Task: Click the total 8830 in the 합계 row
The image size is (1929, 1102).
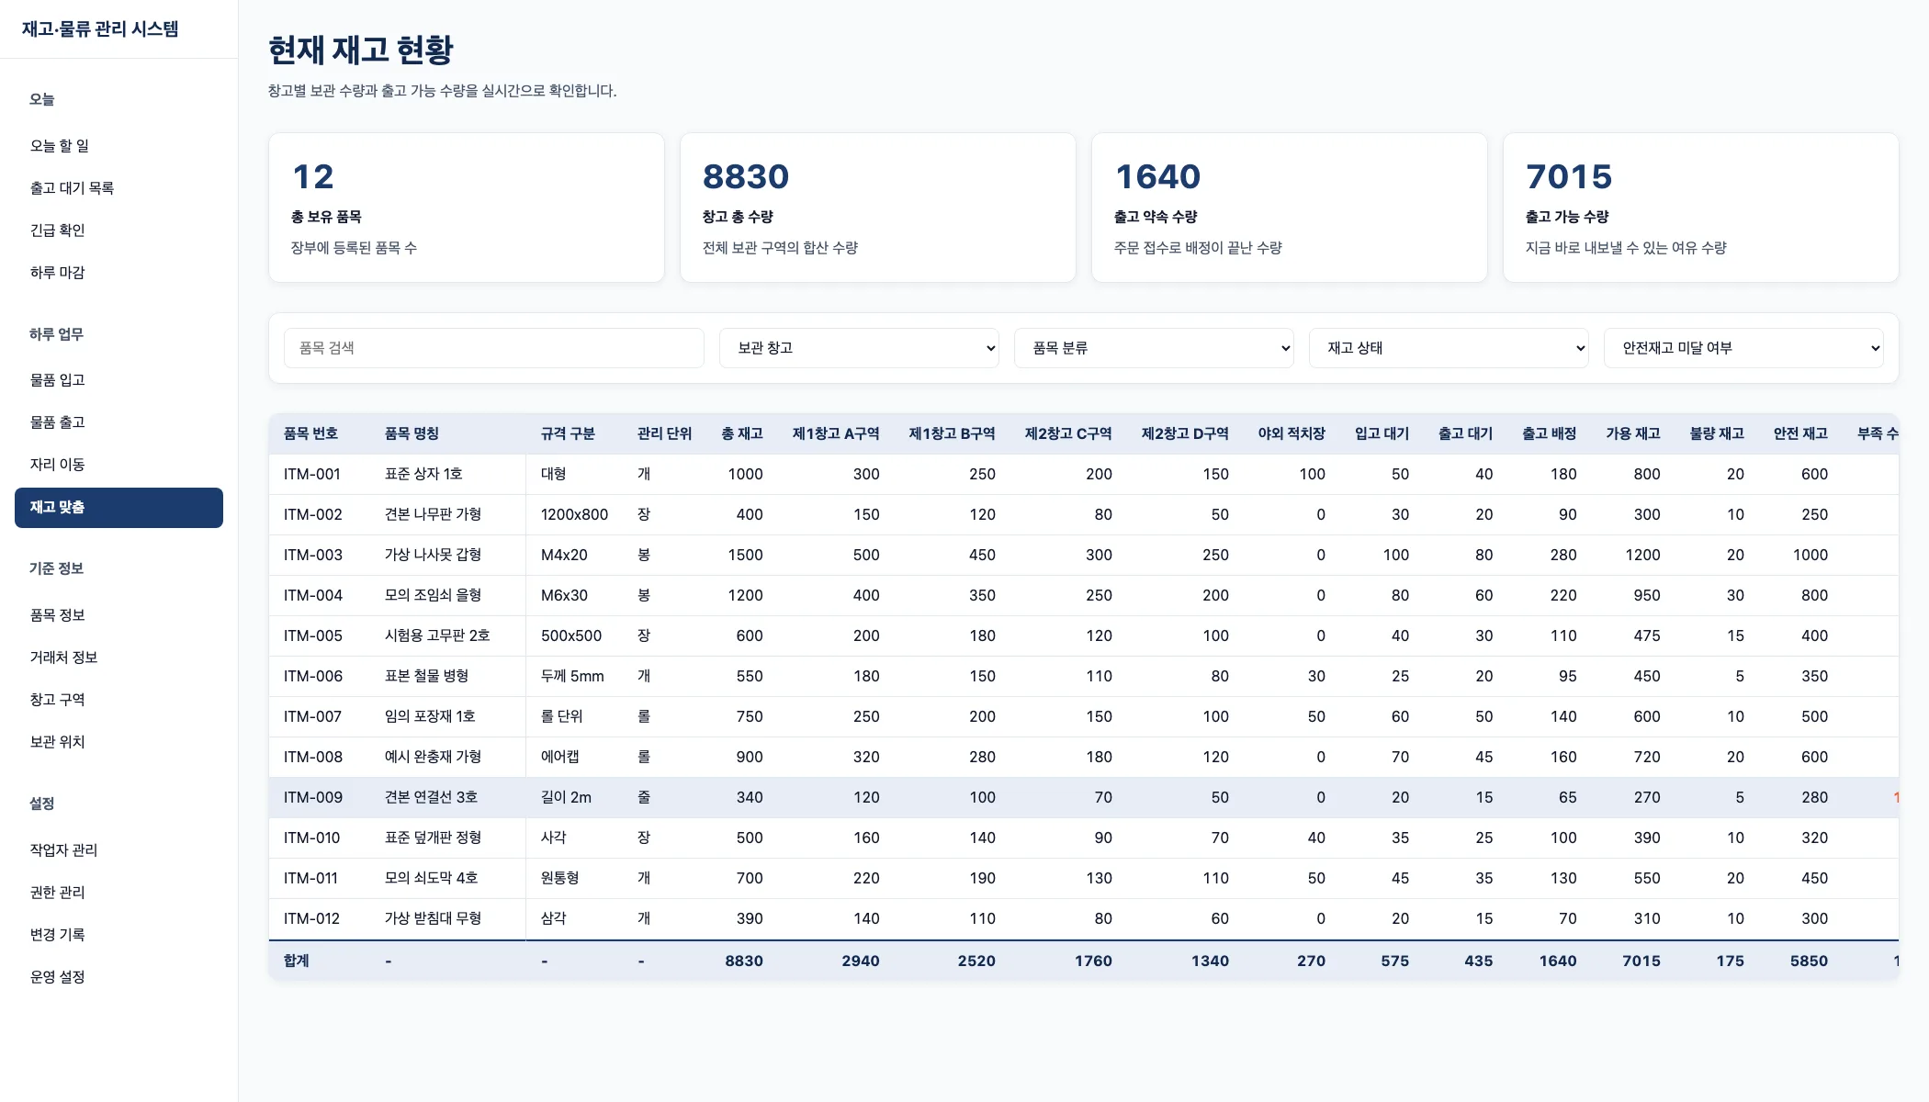Action: point(744,961)
